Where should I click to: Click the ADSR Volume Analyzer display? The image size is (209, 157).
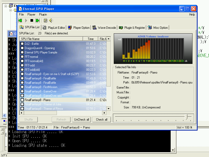coord(153,49)
